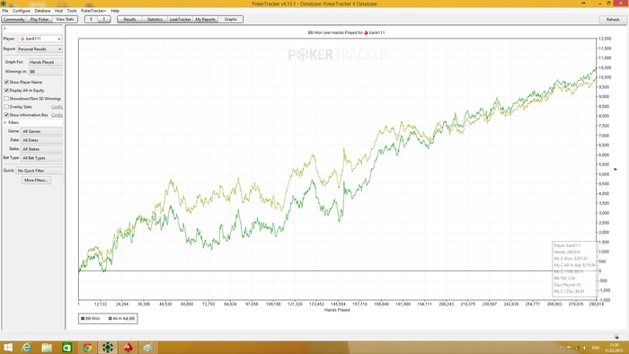Viewport: 629px width, 354px height.
Task: Toggle the Show Player Name checkbox
Action: tap(6, 82)
